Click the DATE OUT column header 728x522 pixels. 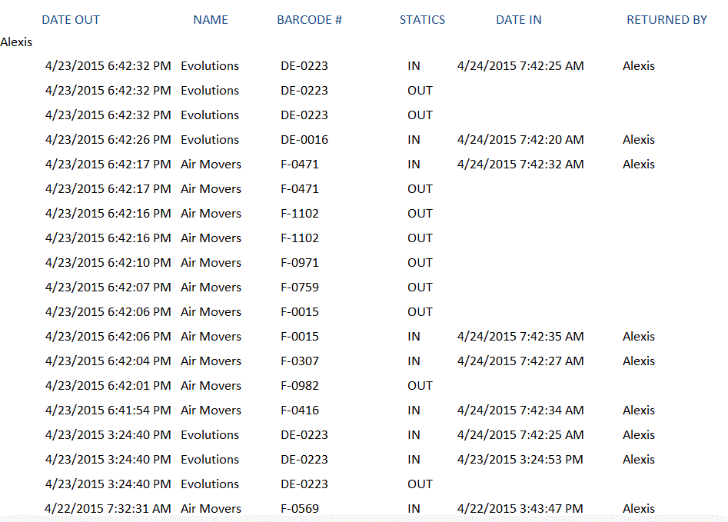click(x=71, y=20)
